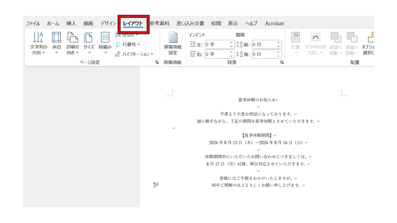
Task: Open 印刷の向き (orientation) options
Action: pos(72,43)
